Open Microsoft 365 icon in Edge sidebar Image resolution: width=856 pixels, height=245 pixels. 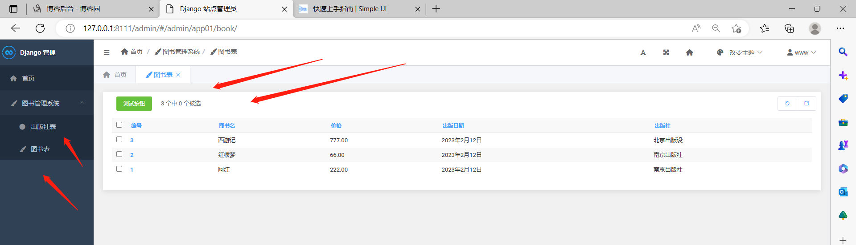point(843,169)
